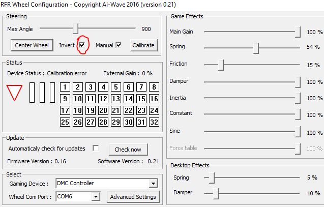
Task: Click the Friction slider thumb
Action: [x=221, y=65]
